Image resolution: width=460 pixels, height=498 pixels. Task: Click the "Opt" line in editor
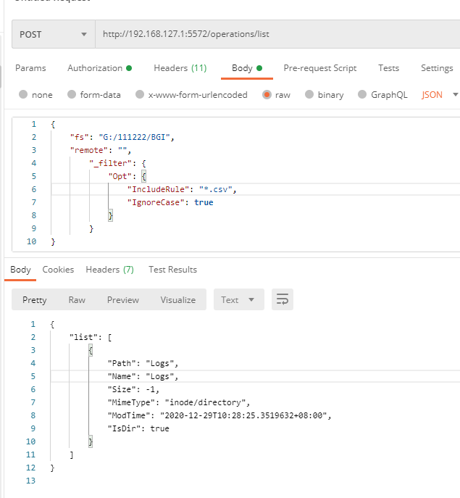[127, 176]
